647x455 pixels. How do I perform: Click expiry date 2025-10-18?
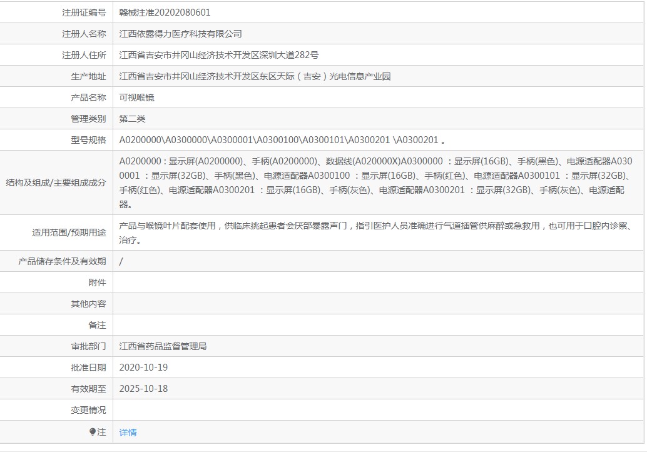[143, 389]
